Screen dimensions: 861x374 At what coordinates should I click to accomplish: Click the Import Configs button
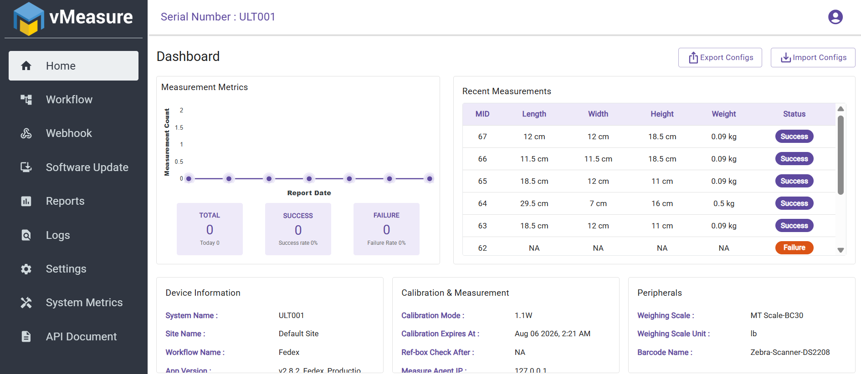[813, 58]
